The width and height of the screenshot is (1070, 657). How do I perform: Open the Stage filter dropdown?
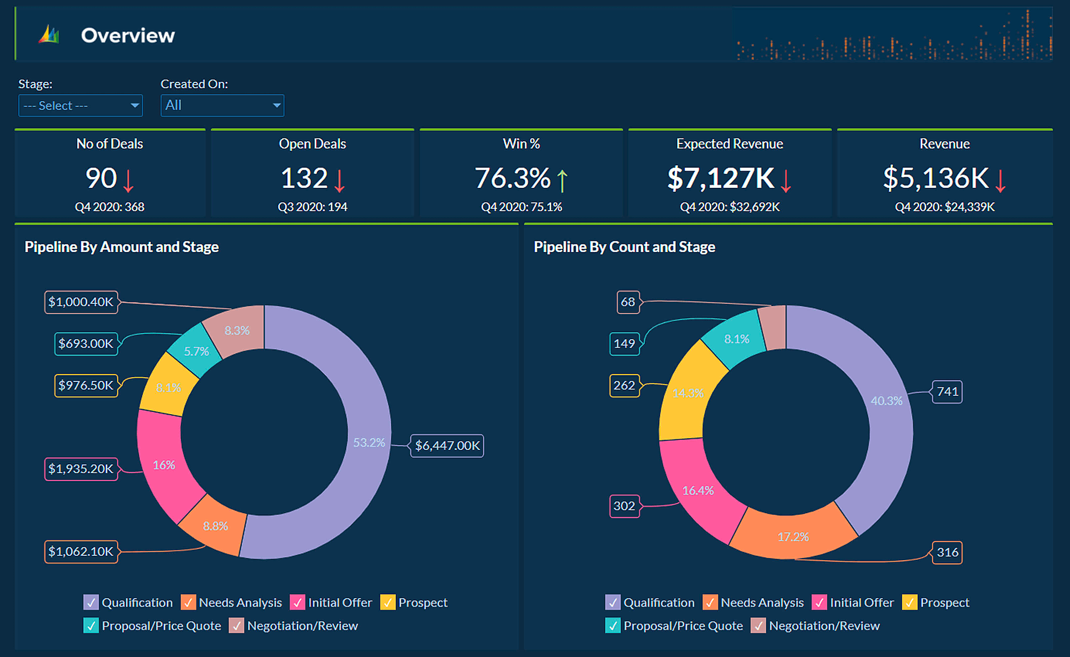[x=80, y=105]
